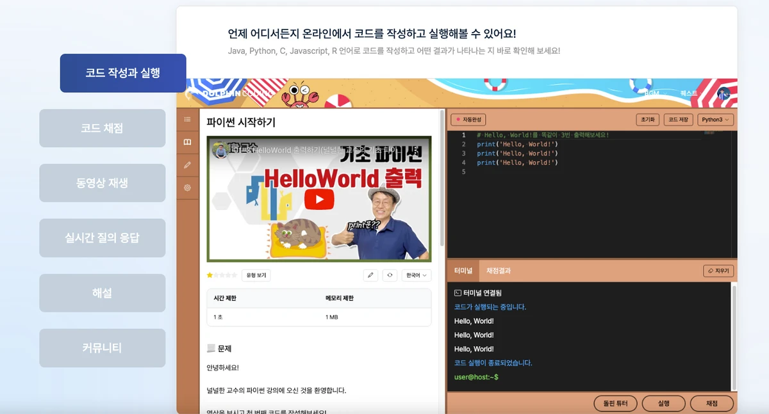This screenshot has height=414, width=769.
Task: Select the 실시간 질의 응답 feature tab
Action: point(103,238)
